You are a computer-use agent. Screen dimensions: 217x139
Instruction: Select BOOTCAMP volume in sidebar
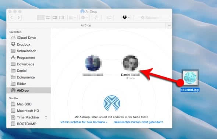[x=29, y=124]
